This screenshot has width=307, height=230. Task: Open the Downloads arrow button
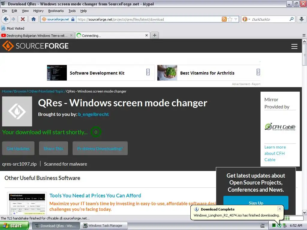pos(302,19)
